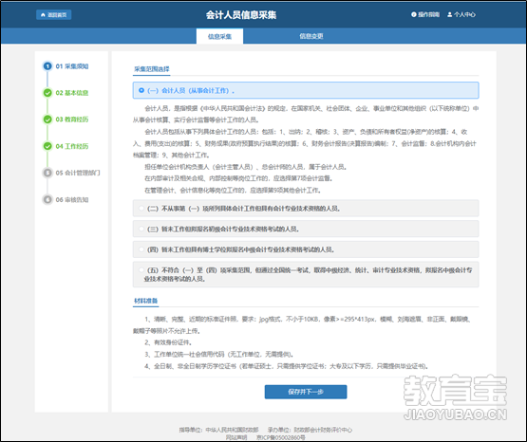Open 网站声明 footer link
The image size is (527, 442).
click(x=236, y=437)
